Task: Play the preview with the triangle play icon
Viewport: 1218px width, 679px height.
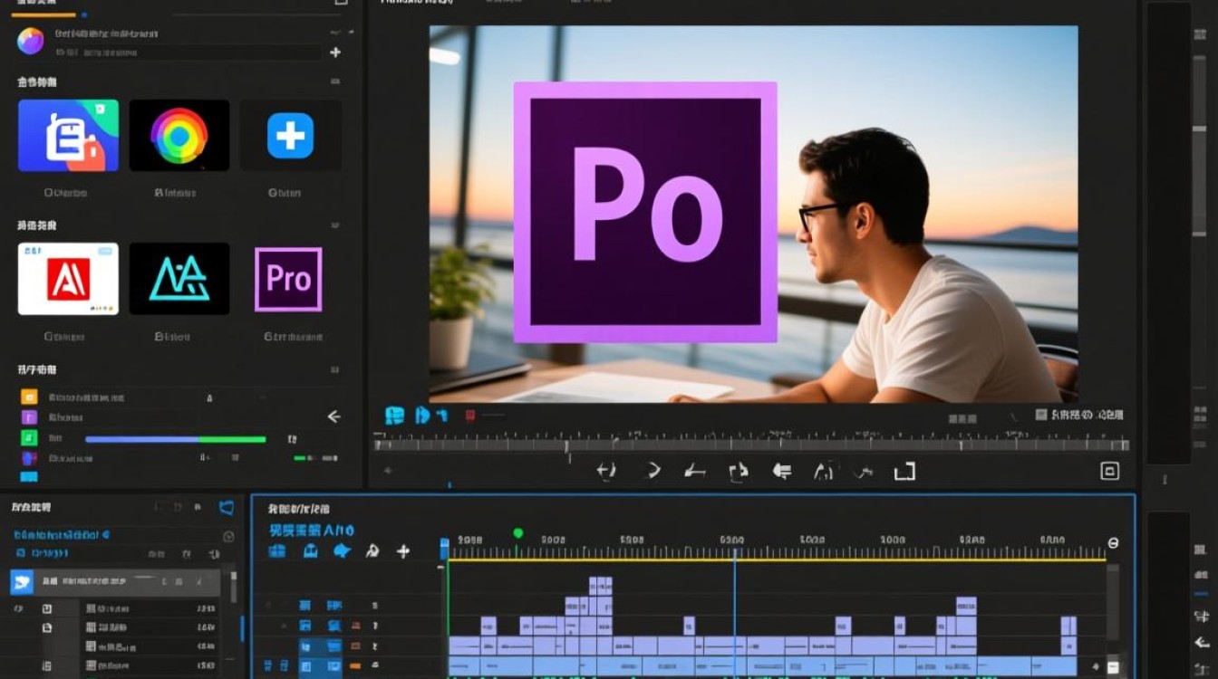Action: [x=652, y=471]
